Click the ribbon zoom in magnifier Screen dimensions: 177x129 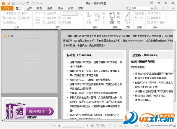coord(80,14)
